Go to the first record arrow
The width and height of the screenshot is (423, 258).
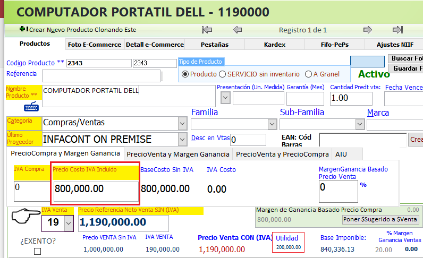(x=207, y=30)
